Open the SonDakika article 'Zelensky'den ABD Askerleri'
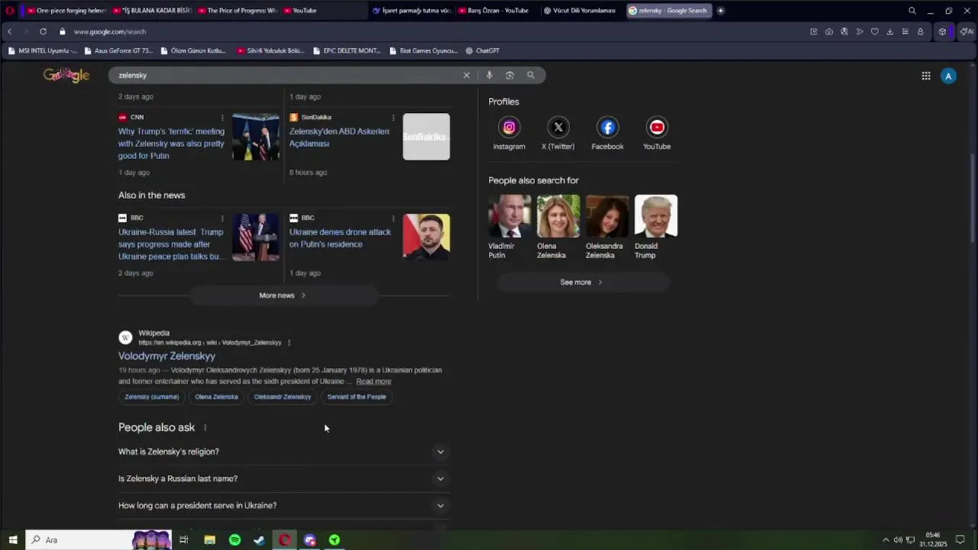 point(339,137)
